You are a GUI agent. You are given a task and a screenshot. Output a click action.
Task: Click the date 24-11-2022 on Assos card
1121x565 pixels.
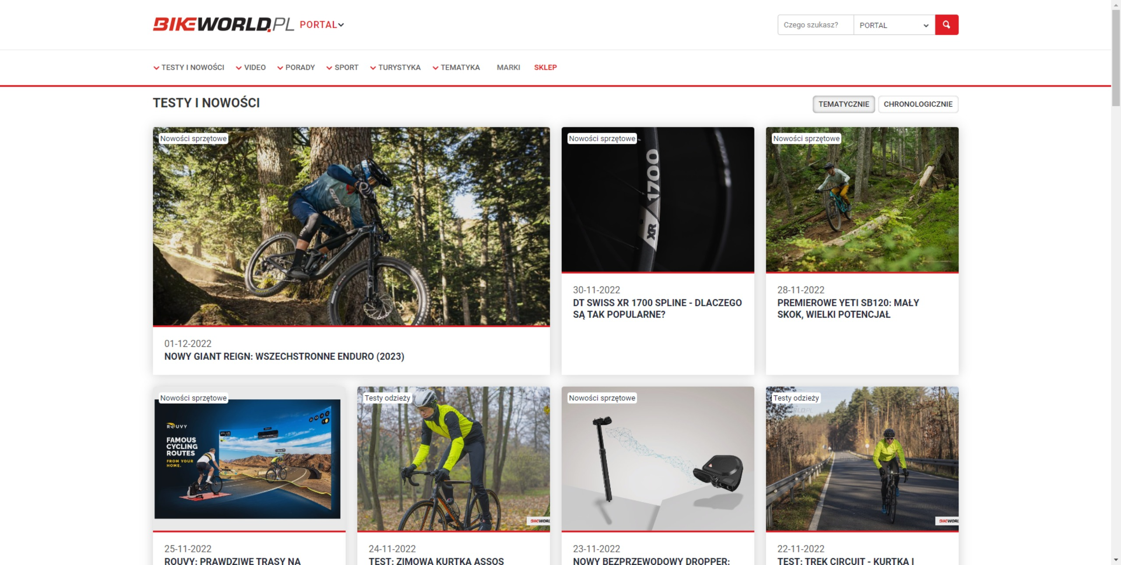[392, 549]
